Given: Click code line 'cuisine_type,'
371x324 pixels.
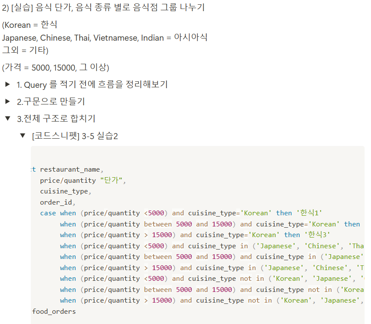Looking at the screenshot, I should point(65,191).
